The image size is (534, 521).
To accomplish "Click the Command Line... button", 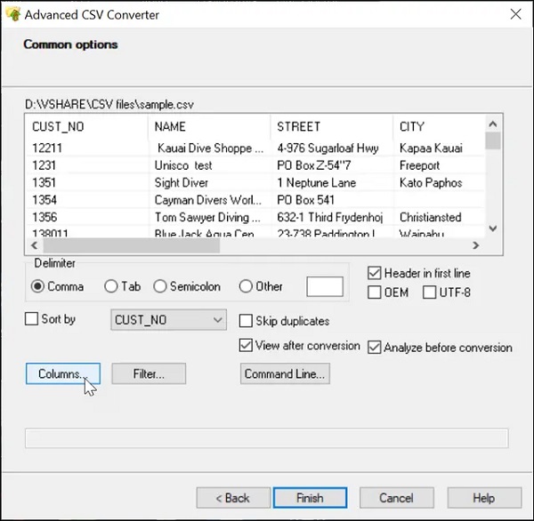I will [x=285, y=373].
